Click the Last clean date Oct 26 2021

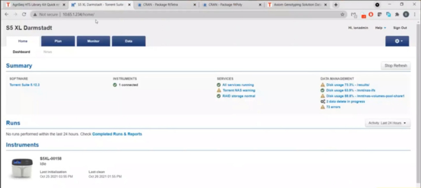105,176
